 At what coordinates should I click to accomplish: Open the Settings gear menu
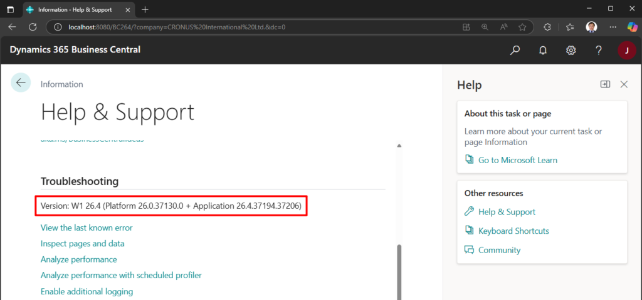pos(571,50)
